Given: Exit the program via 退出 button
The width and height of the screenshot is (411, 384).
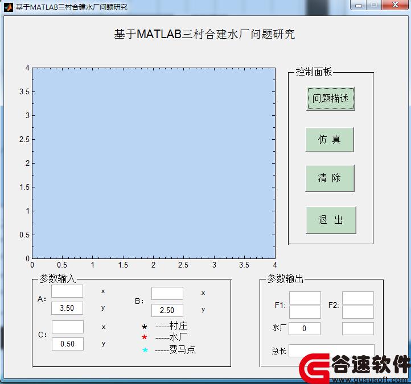Looking at the screenshot, I should [x=331, y=220].
